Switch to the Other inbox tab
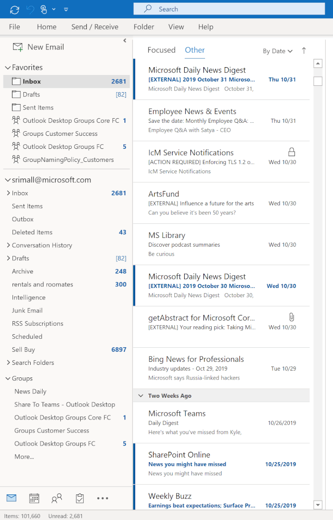The image size is (333, 520). [x=195, y=50]
